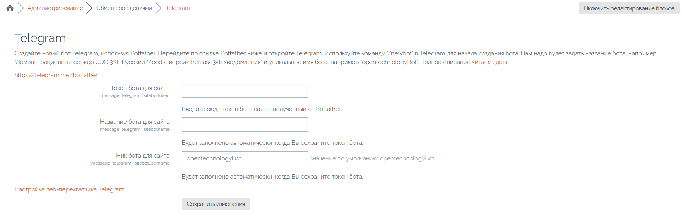Select the opentechnologyBot username input field
This screenshot has height=218, width=682.
coord(245,158)
